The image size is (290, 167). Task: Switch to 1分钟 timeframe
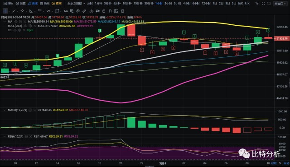tap(98, 4)
